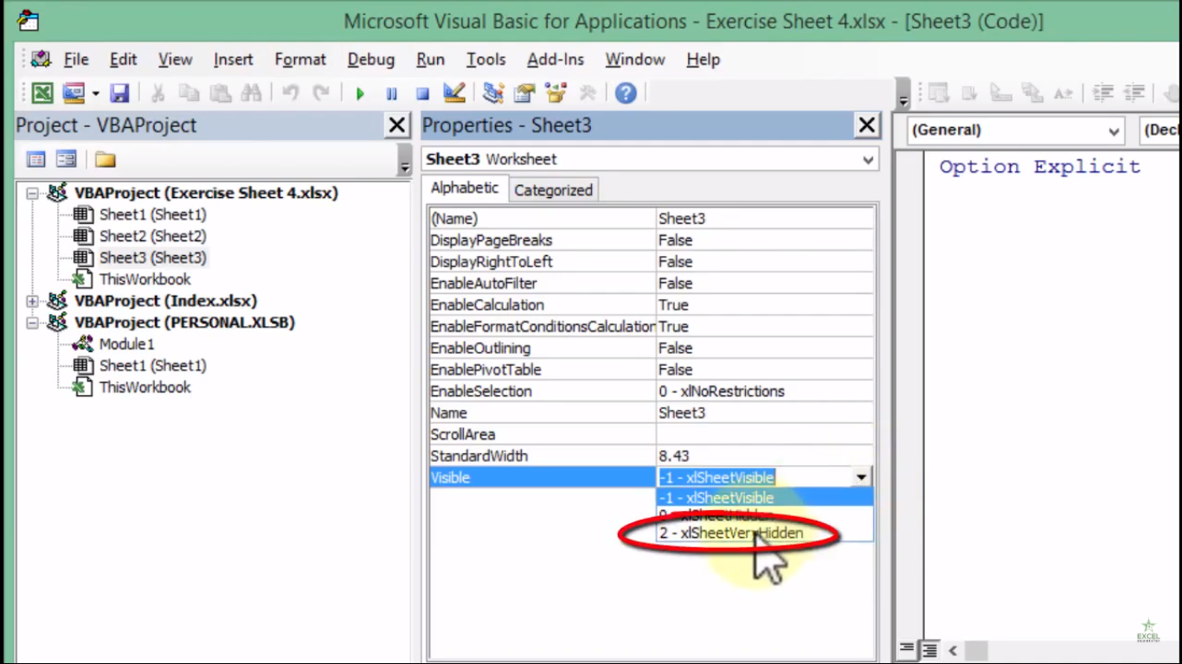Click the Undo arrow icon
This screenshot has height=664, width=1182.
click(x=290, y=93)
